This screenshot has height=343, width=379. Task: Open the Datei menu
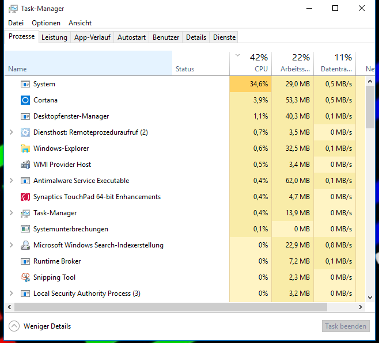pyautogui.click(x=16, y=23)
